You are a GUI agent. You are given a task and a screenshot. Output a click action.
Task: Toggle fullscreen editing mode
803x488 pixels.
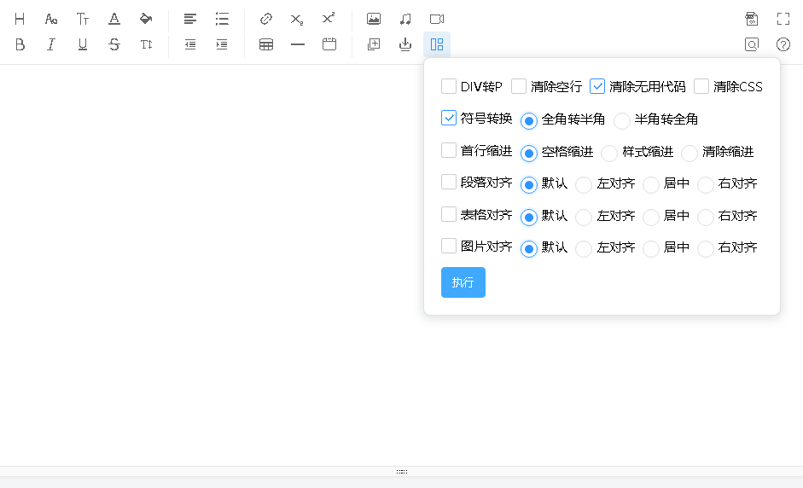pos(783,19)
